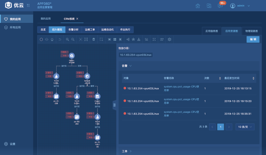Image resolution: width=266 pixels, height=155 pixels.
Task: Open the 10 条/页 page size dropdown
Action: (245, 127)
